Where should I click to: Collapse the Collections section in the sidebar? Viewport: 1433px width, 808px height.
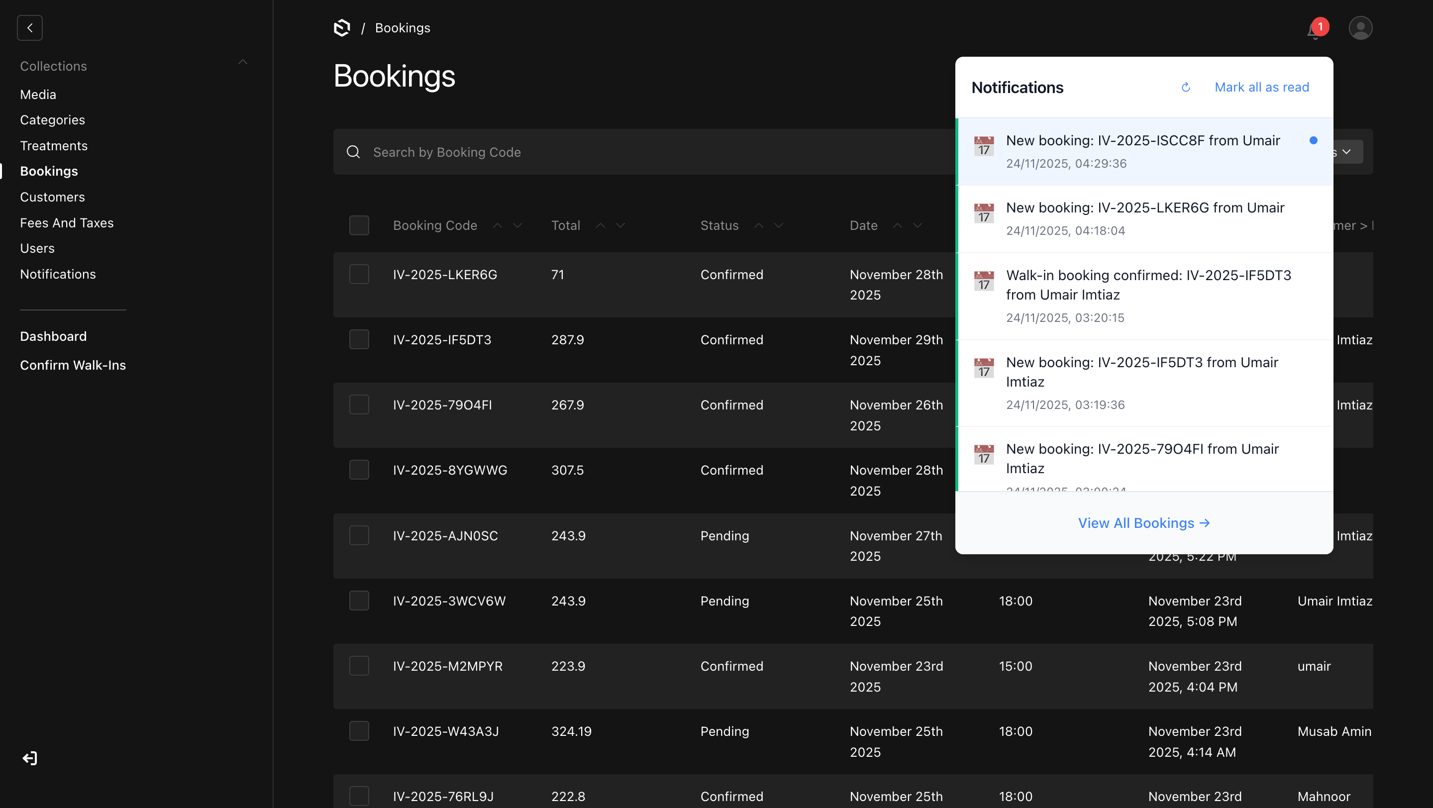pos(243,62)
